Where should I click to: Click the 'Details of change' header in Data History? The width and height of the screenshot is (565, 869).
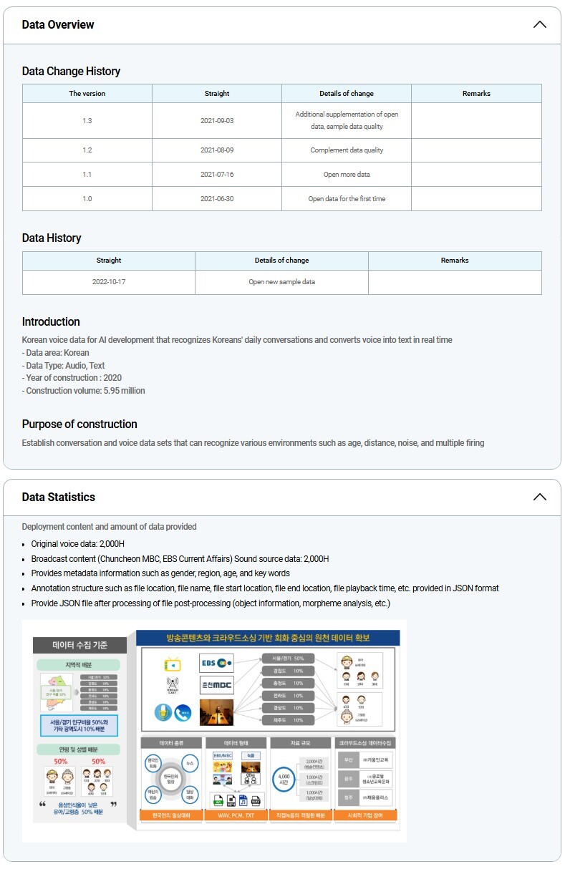click(x=281, y=261)
